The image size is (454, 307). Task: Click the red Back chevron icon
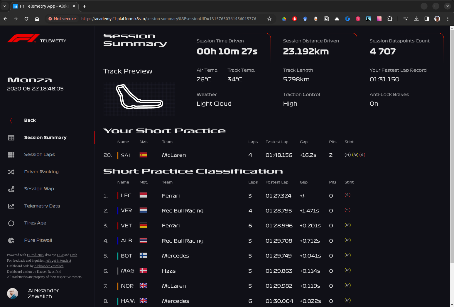point(11,120)
